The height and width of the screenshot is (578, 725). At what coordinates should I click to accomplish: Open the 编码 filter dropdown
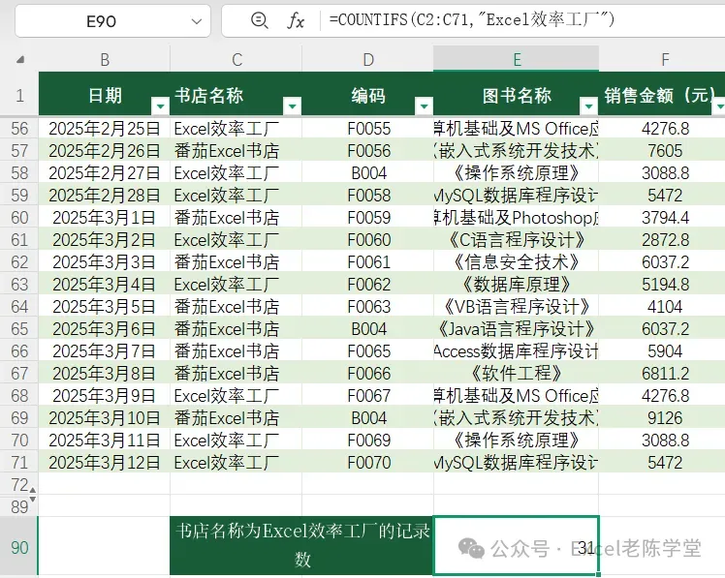pos(424,106)
